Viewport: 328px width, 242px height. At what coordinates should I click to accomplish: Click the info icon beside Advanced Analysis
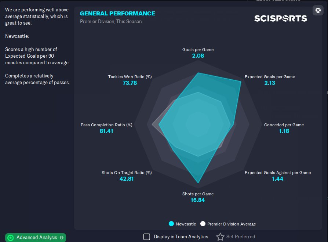pyautogui.click(x=62, y=238)
